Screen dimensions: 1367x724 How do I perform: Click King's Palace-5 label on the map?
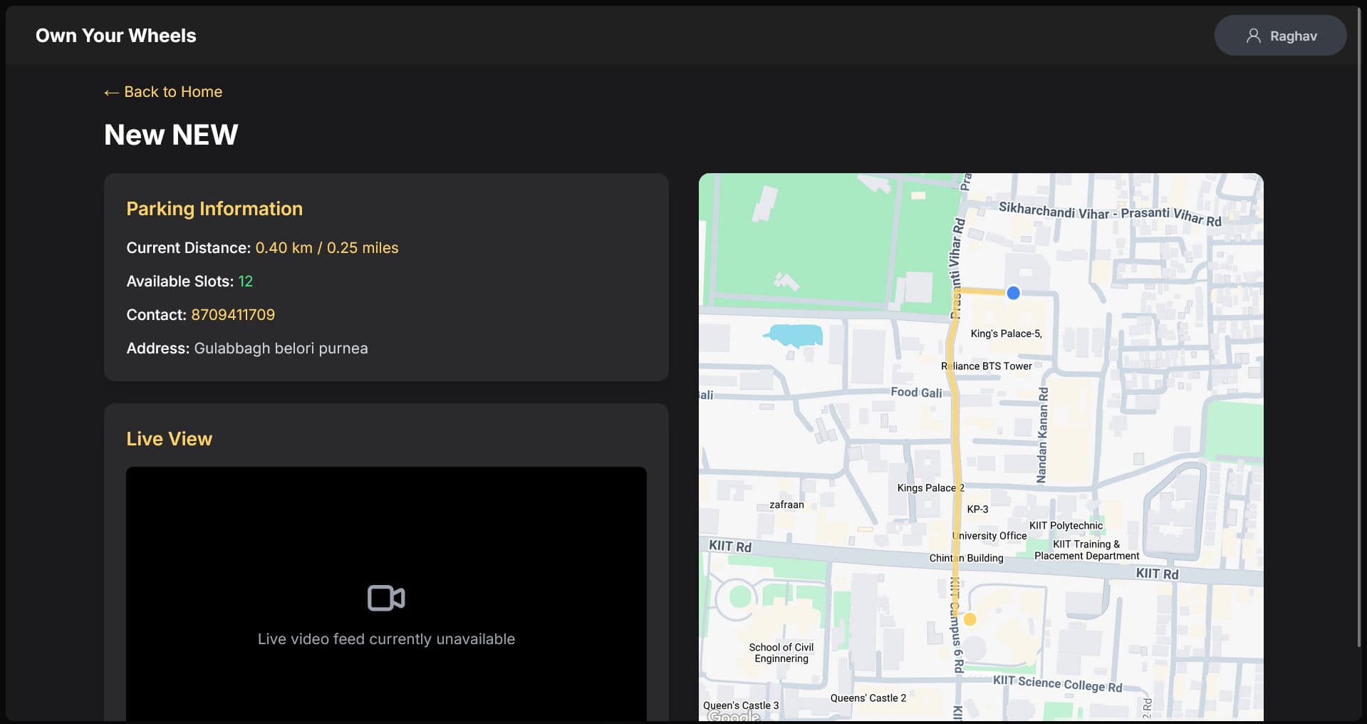[1006, 333]
